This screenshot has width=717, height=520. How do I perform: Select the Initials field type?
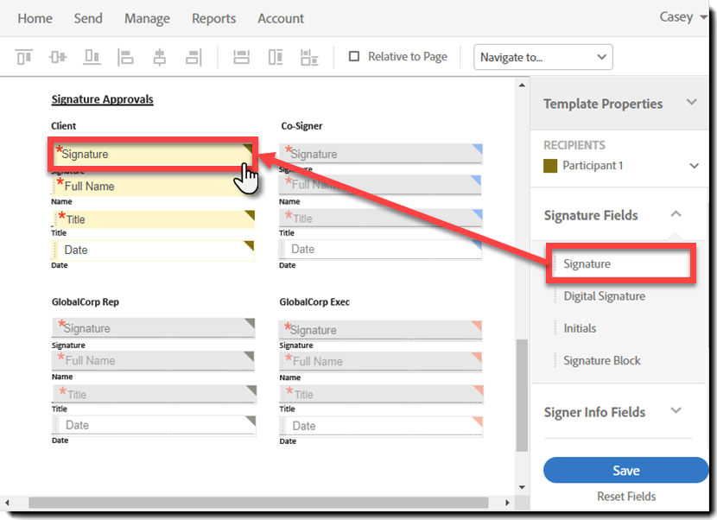pyautogui.click(x=580, y=328)
